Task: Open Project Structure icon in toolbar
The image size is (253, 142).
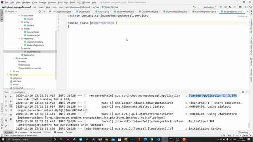Action: tap(240, 7)
